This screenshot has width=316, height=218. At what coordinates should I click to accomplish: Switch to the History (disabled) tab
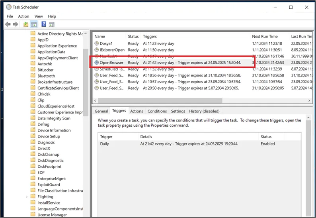click(204, 111)
